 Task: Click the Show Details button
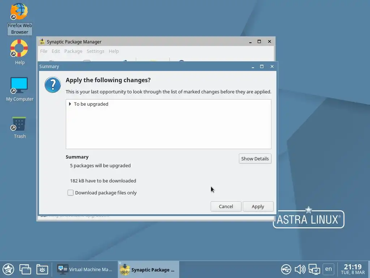point(255,159)
